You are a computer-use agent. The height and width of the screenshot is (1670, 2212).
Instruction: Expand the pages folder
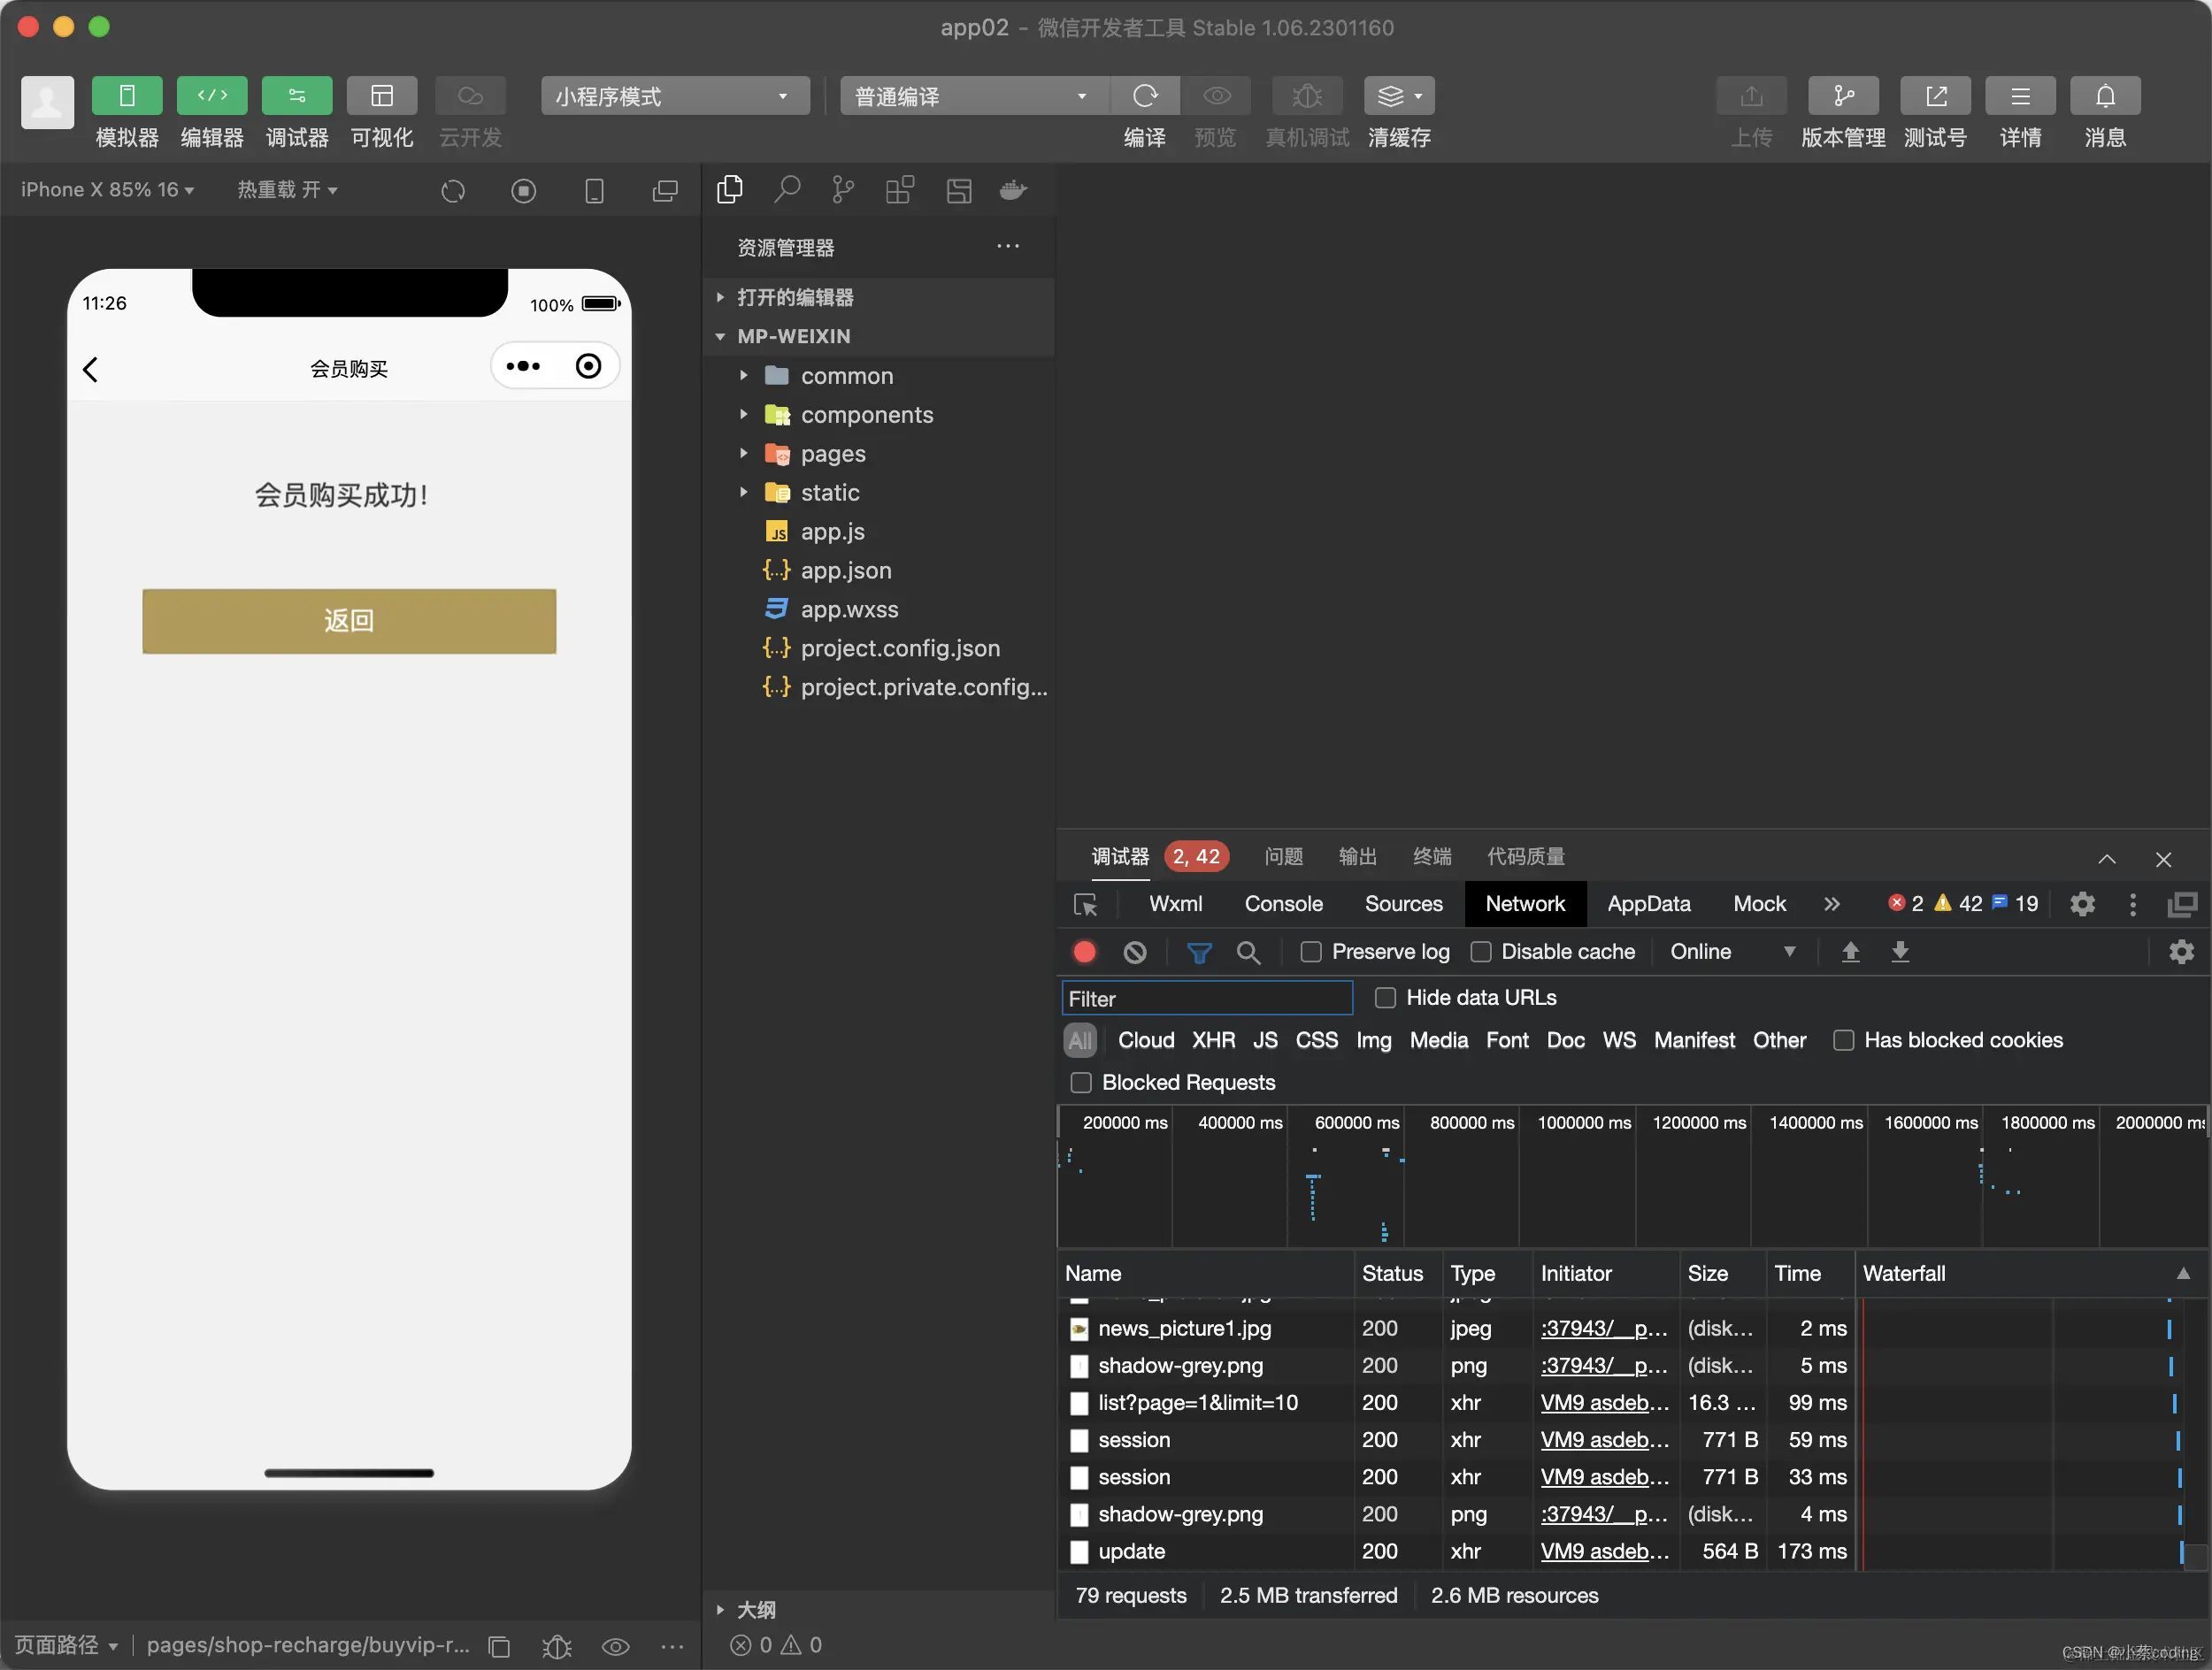832,454
